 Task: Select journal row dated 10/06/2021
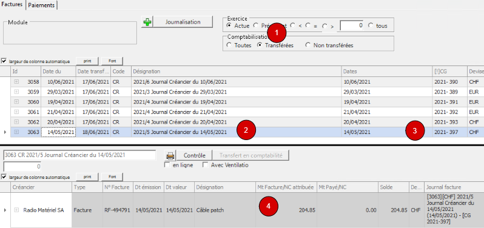tap(247, 82)
